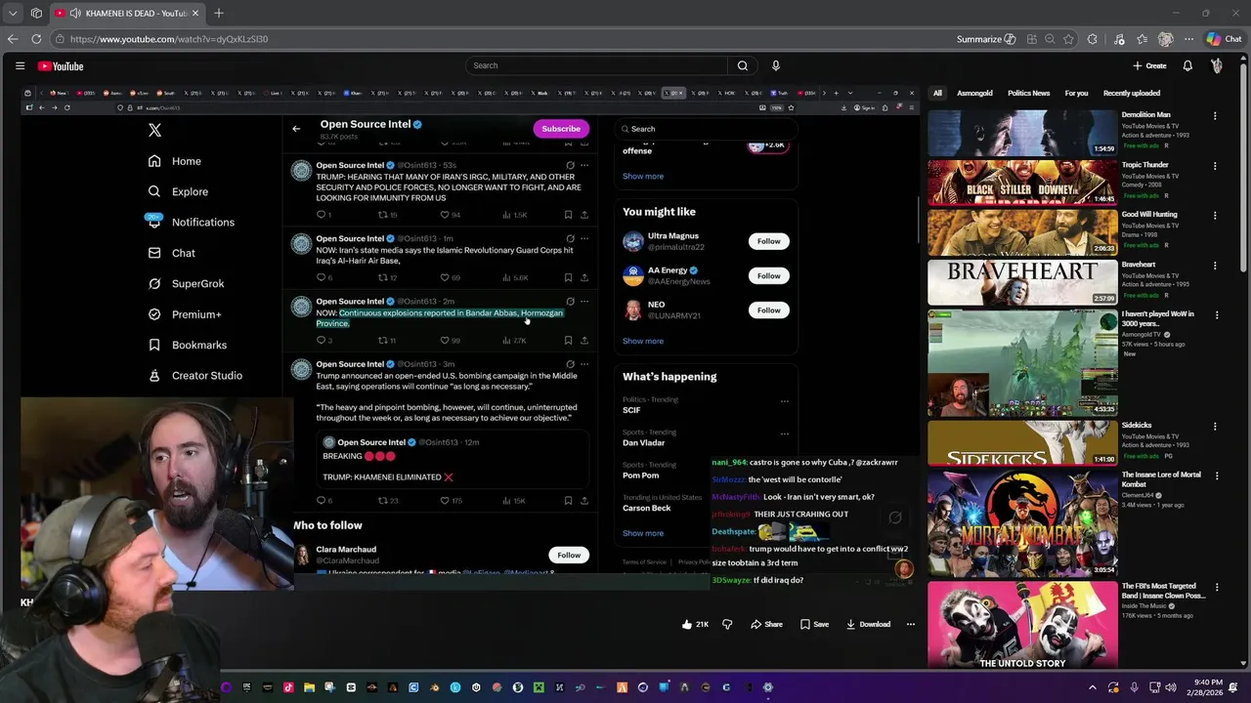Image resolution: width=1251 pixels, height=703 pixels.
Task: Download the video
Action: coord(868,624)
